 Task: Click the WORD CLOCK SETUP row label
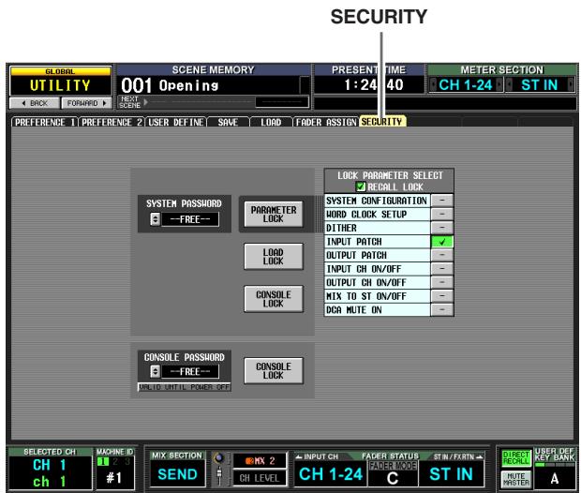click(x=378, y=215)
